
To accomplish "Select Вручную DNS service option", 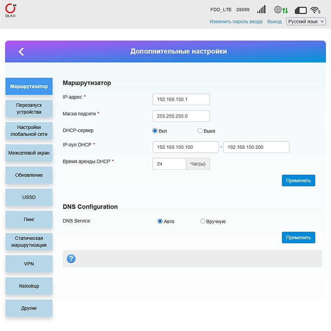I will [x=203, y=221].
